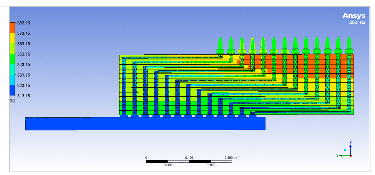Viewport: 375px width, 175px height.
Task: Click the orange legend band below 383.15
Action: tap(13, 28)
